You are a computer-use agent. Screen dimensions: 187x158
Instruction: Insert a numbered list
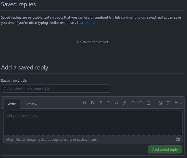click(140, 103)
